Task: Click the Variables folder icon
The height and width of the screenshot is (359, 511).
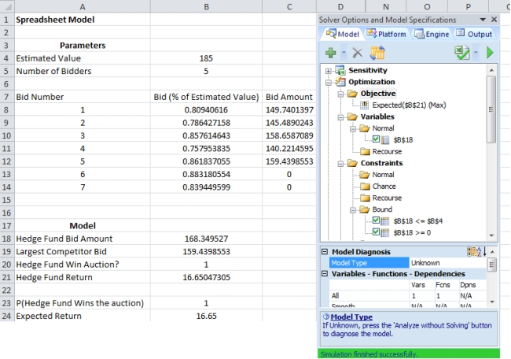Action: pyautogui.click(x=352, y=117)
